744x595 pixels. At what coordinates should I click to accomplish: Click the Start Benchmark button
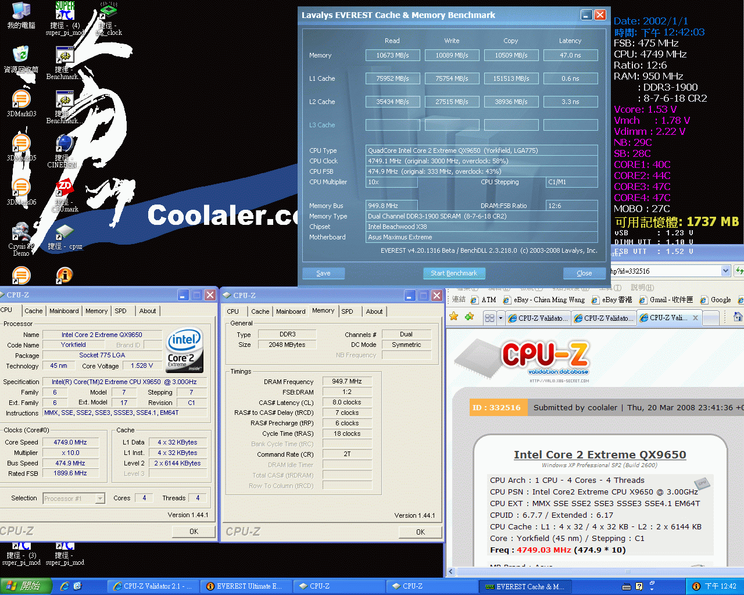pyautogui.click(x=454, y=273)
